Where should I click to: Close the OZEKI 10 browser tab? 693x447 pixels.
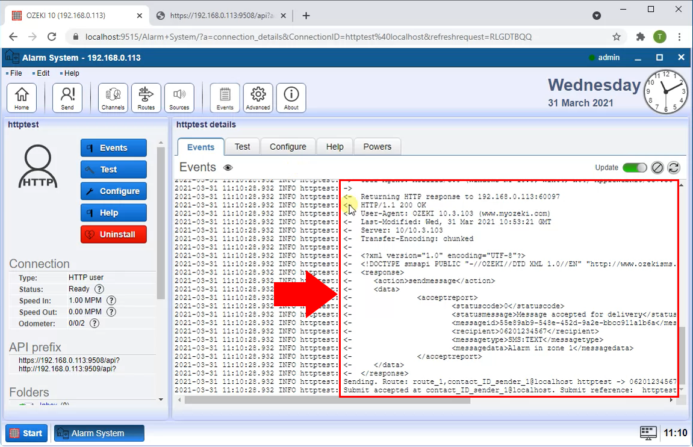tap(140, 16)
